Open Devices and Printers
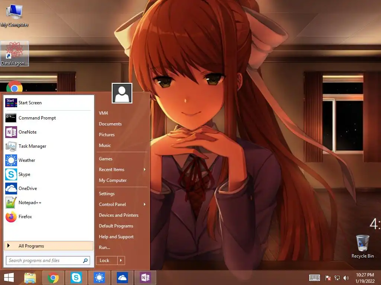This screenshot has width=381, height=285. pyautogui.click(x=119, y=215)
